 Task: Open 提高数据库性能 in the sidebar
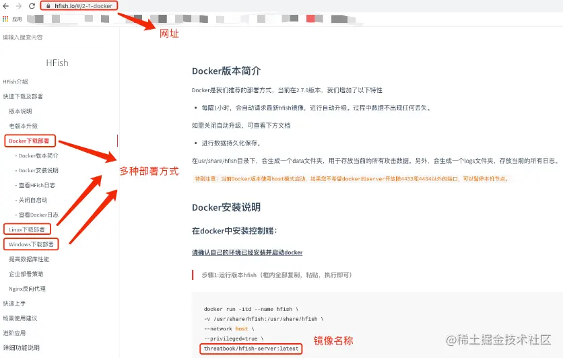(29, 259)
